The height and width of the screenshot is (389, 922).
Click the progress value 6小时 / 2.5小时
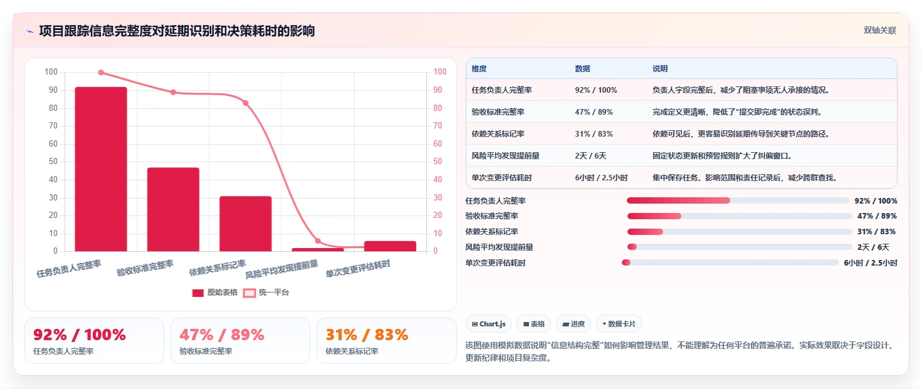(x=871, y=263)
